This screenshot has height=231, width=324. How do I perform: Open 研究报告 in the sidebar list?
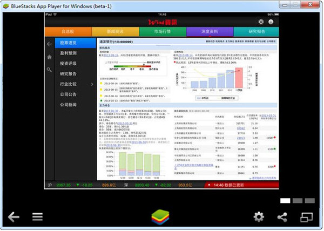coord(76,74)
